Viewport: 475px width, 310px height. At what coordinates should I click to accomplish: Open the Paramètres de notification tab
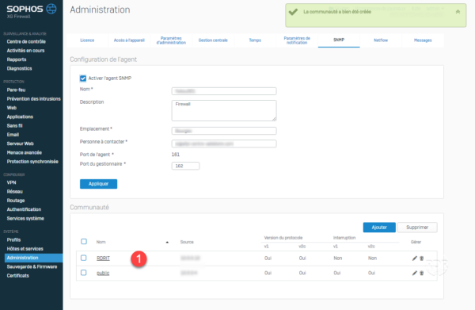(297, 40)
